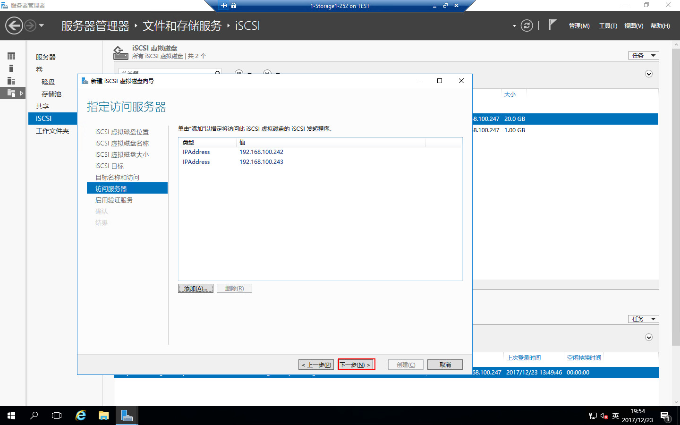Select the 1.00 GB virtual disk row

(565, 130)
